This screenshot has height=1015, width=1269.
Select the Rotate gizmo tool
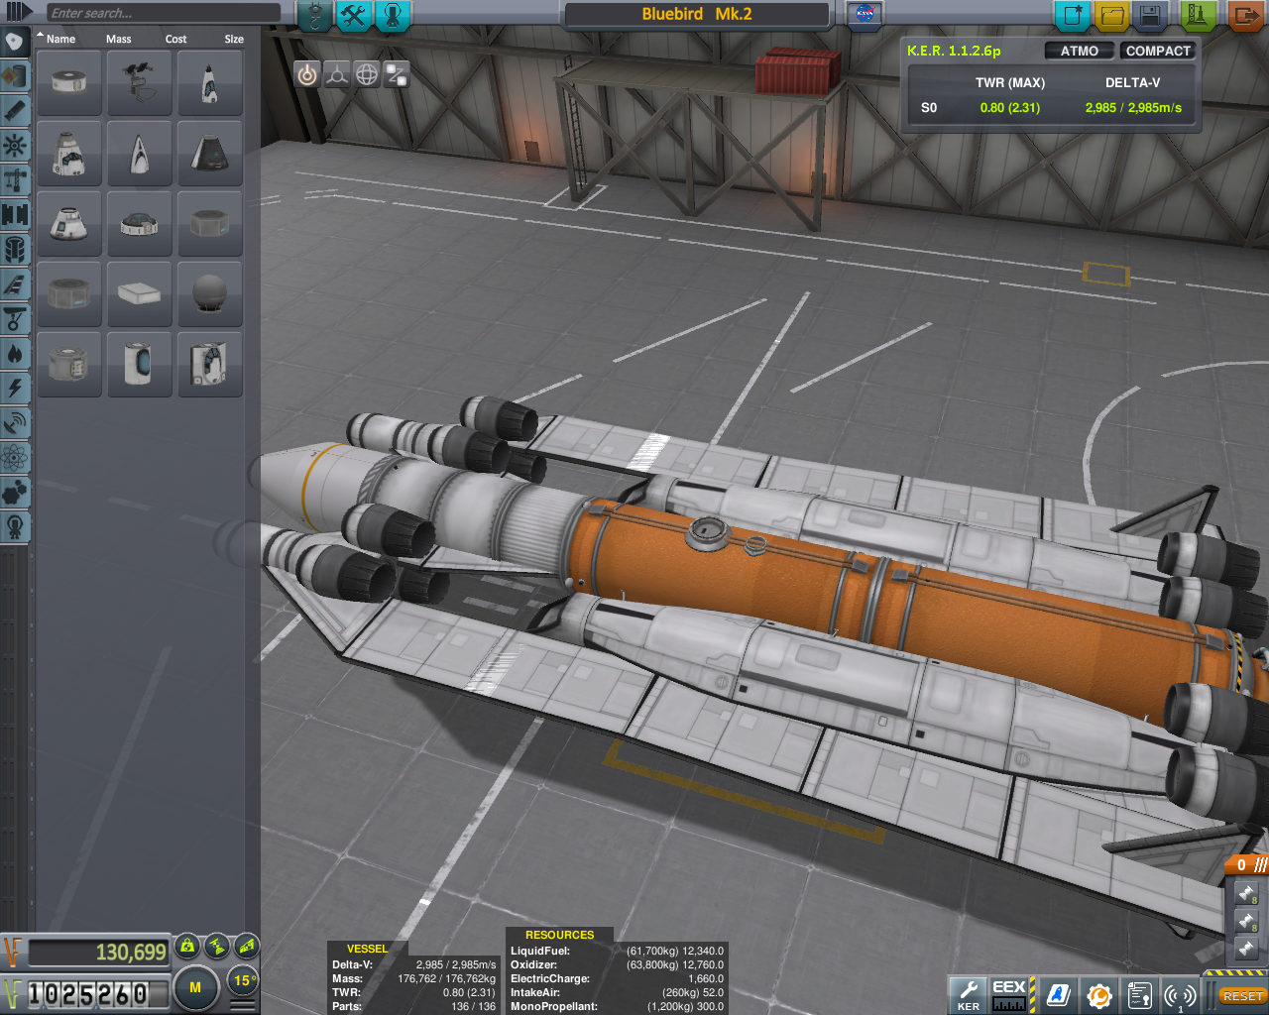tap(367, 74)
